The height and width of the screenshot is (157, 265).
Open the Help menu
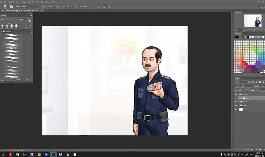pyautogui.click(x=61, y=2)
